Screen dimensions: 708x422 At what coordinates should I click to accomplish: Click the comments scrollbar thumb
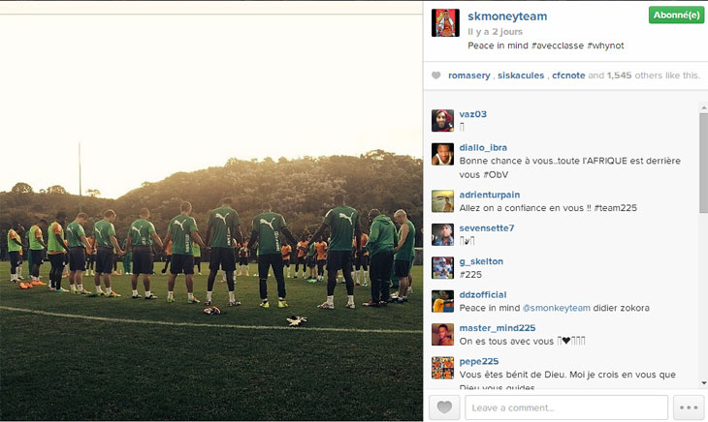tap(703, 163)
